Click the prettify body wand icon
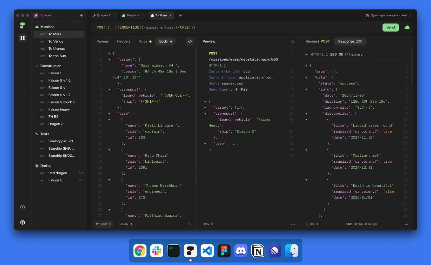This screenshot has width=431, height=265. [x=190, y=224]
